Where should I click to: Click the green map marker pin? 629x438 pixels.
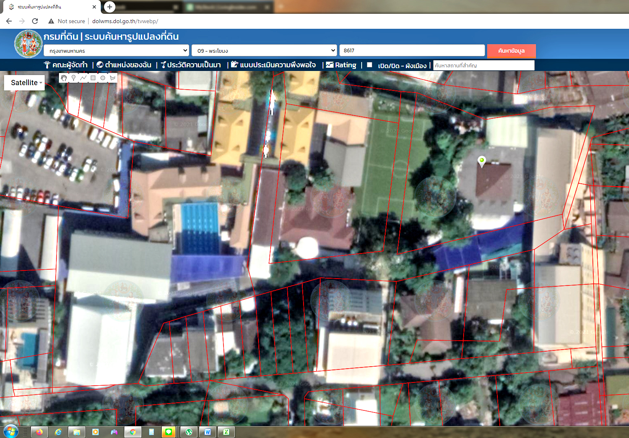click(482, 161)
